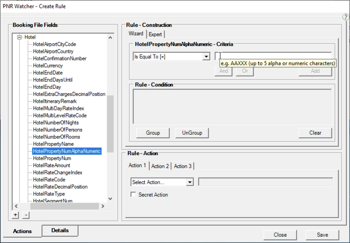Switch to the Details tab
This screenshot has width=350, height=243.
60,231
